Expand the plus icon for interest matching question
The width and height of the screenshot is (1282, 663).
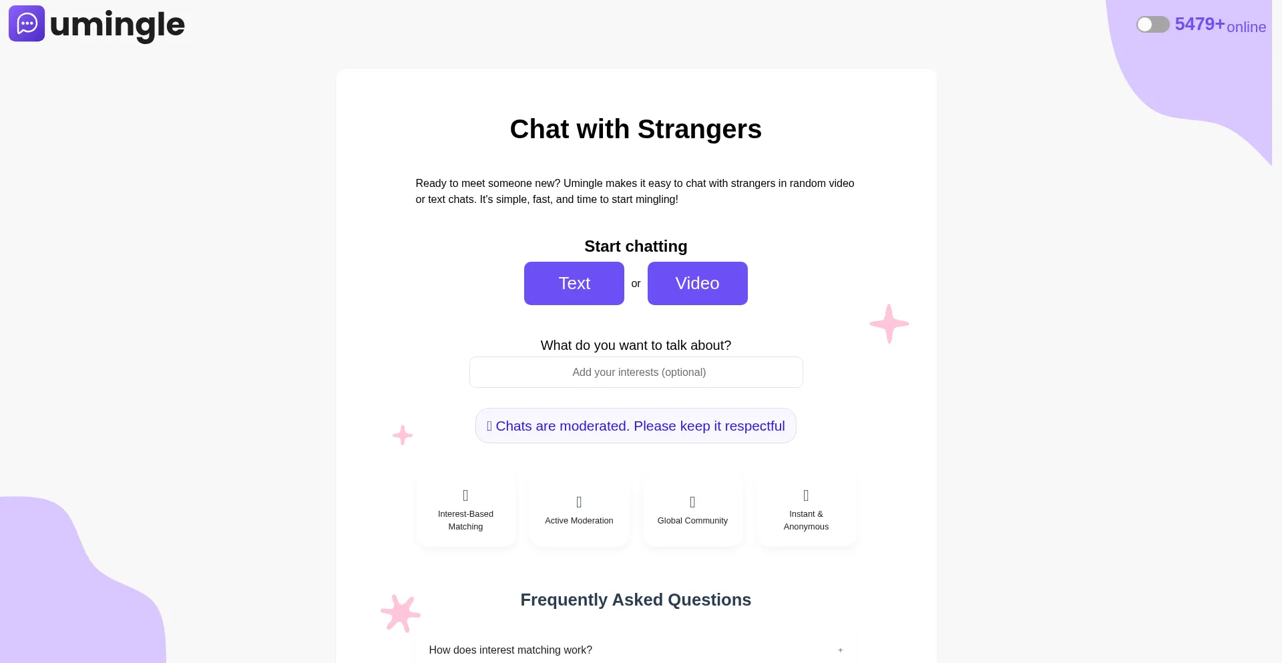tap(840, 650)
